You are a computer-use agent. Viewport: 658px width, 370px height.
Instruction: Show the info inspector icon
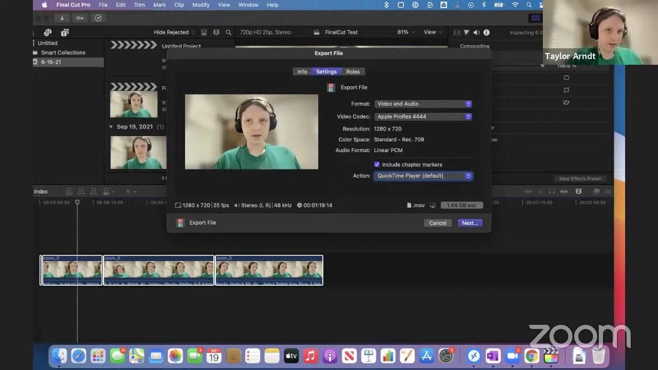point(486,32)
